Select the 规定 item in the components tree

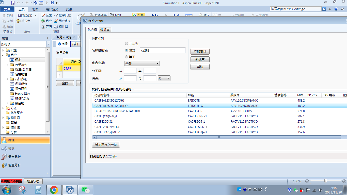point(27,60)
